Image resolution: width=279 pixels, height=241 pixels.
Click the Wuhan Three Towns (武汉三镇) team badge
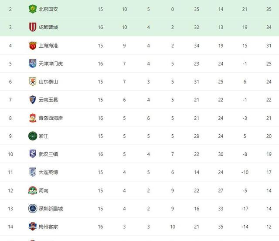[x=32, y=154]
